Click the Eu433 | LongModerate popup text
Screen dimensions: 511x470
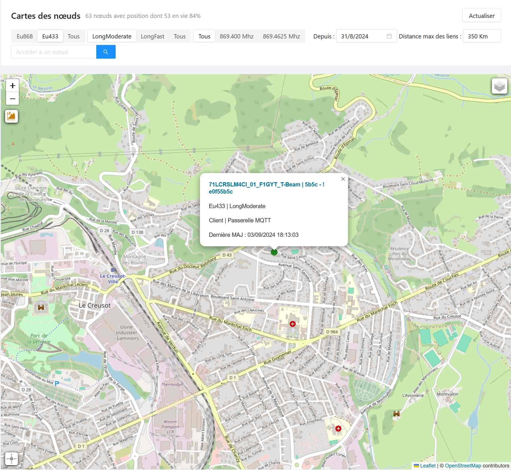pyautogui.click(x=237, y=206)
